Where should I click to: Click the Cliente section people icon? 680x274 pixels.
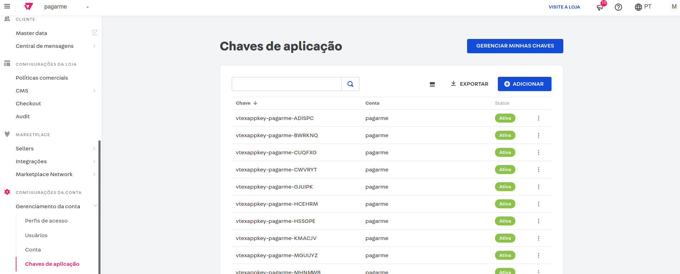(7, 19)
